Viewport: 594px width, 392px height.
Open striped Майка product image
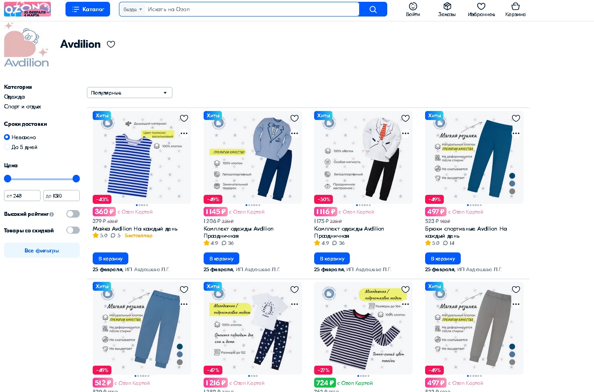142,157
